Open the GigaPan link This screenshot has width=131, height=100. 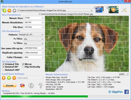click(115, 92)
